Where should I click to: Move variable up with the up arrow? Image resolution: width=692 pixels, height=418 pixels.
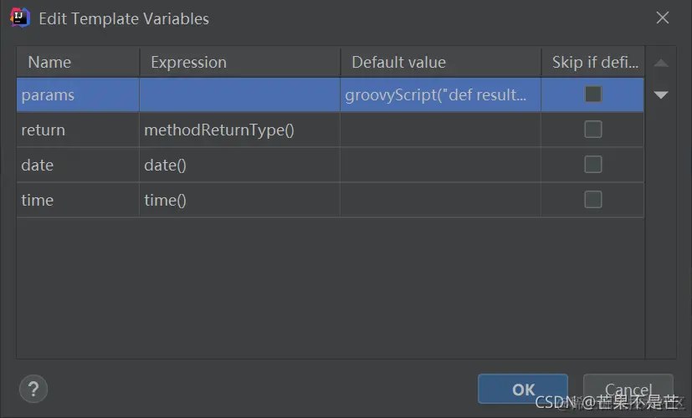click(x=661, y=64)
